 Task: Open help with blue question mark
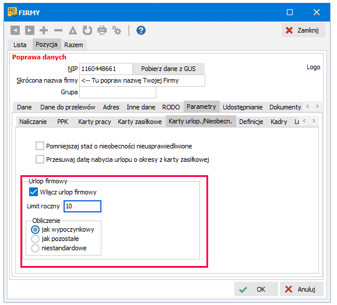pyautogui.click(x=141, y=30)
